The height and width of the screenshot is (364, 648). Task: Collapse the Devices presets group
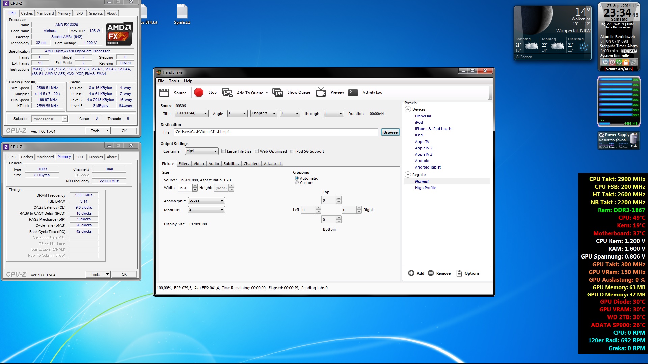(x=408, y=109)
